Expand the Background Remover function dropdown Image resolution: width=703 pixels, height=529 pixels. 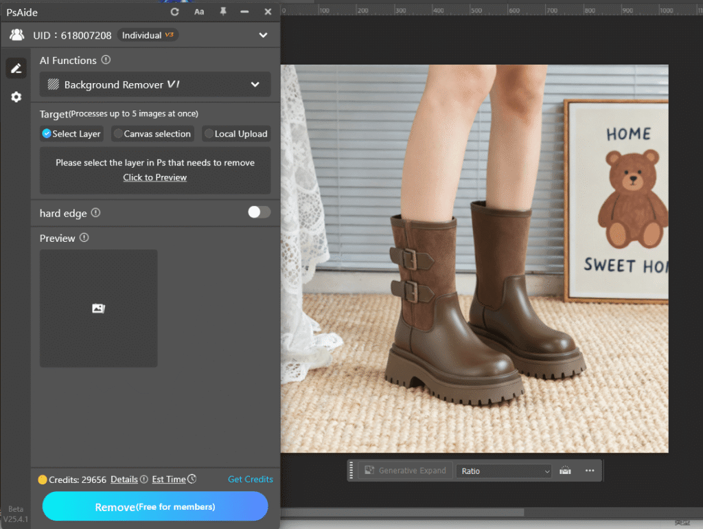(x=255, y=85)
